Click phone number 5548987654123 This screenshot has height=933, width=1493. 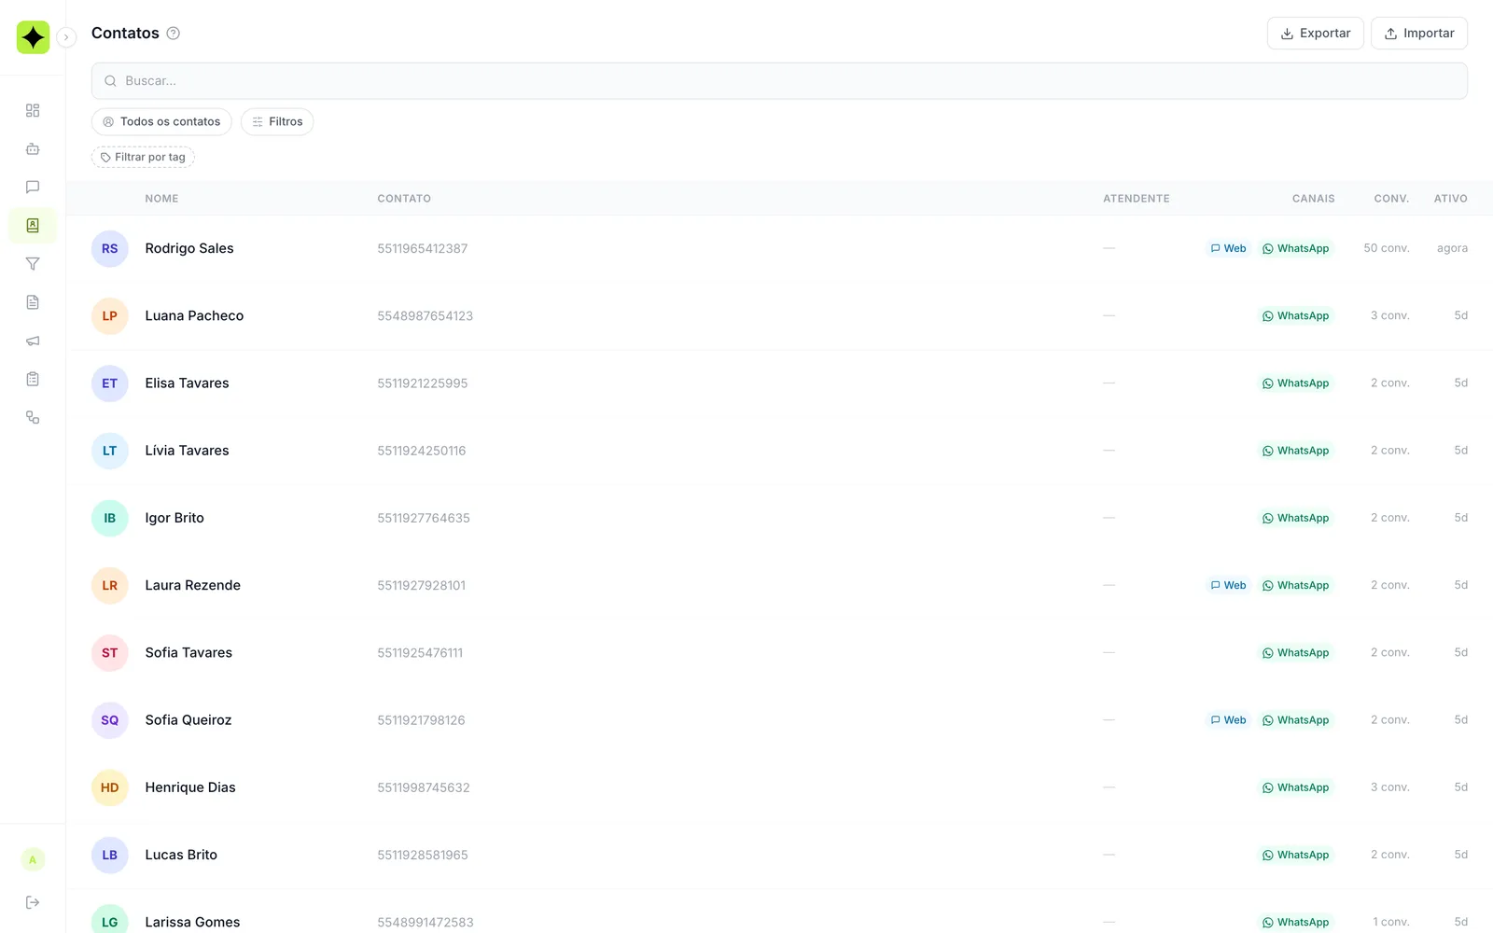pos(426,316)
